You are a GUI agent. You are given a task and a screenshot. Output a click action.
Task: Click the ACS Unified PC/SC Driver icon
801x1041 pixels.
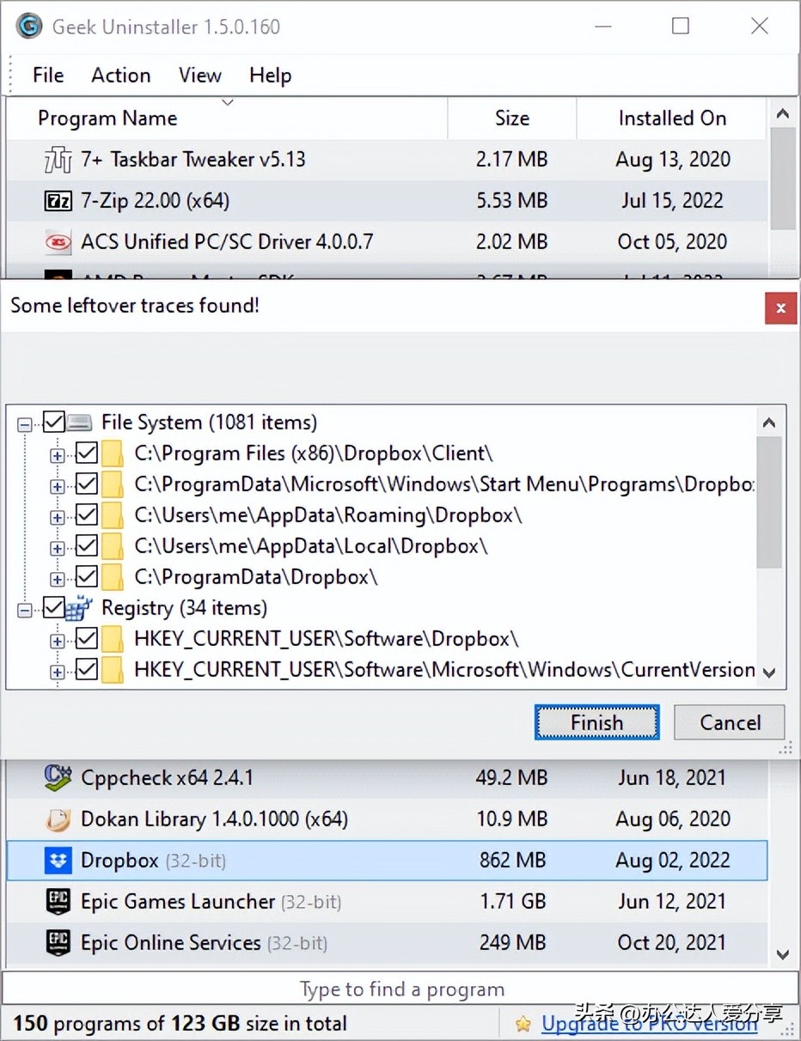57,241
